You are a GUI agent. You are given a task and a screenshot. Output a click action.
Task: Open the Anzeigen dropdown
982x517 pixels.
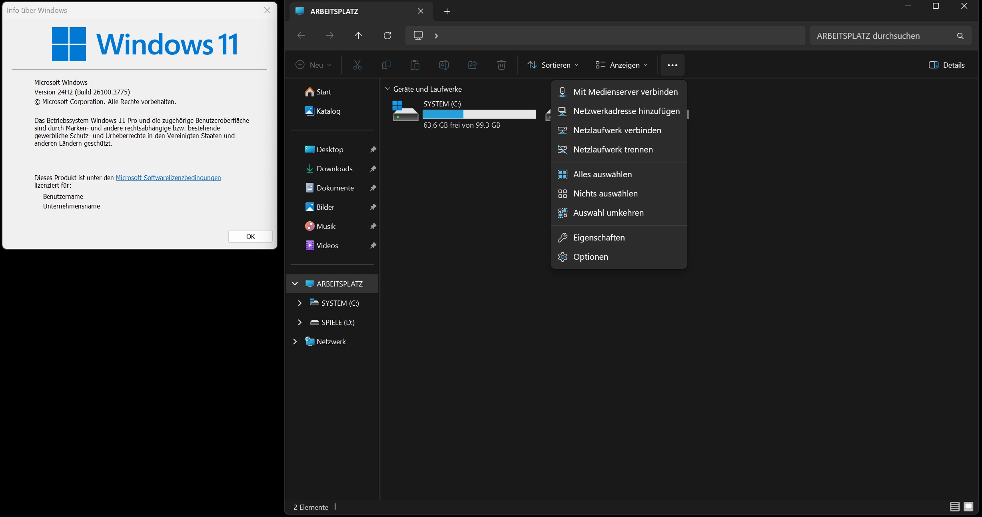(x=621, y=65)
